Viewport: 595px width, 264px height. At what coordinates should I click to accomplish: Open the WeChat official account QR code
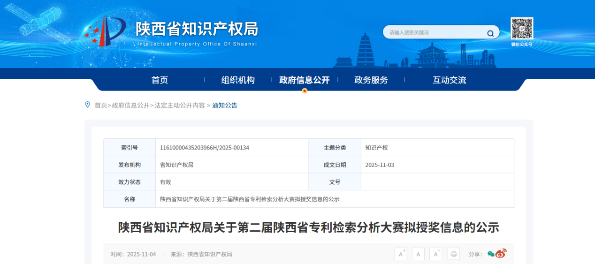pos(522,29)
